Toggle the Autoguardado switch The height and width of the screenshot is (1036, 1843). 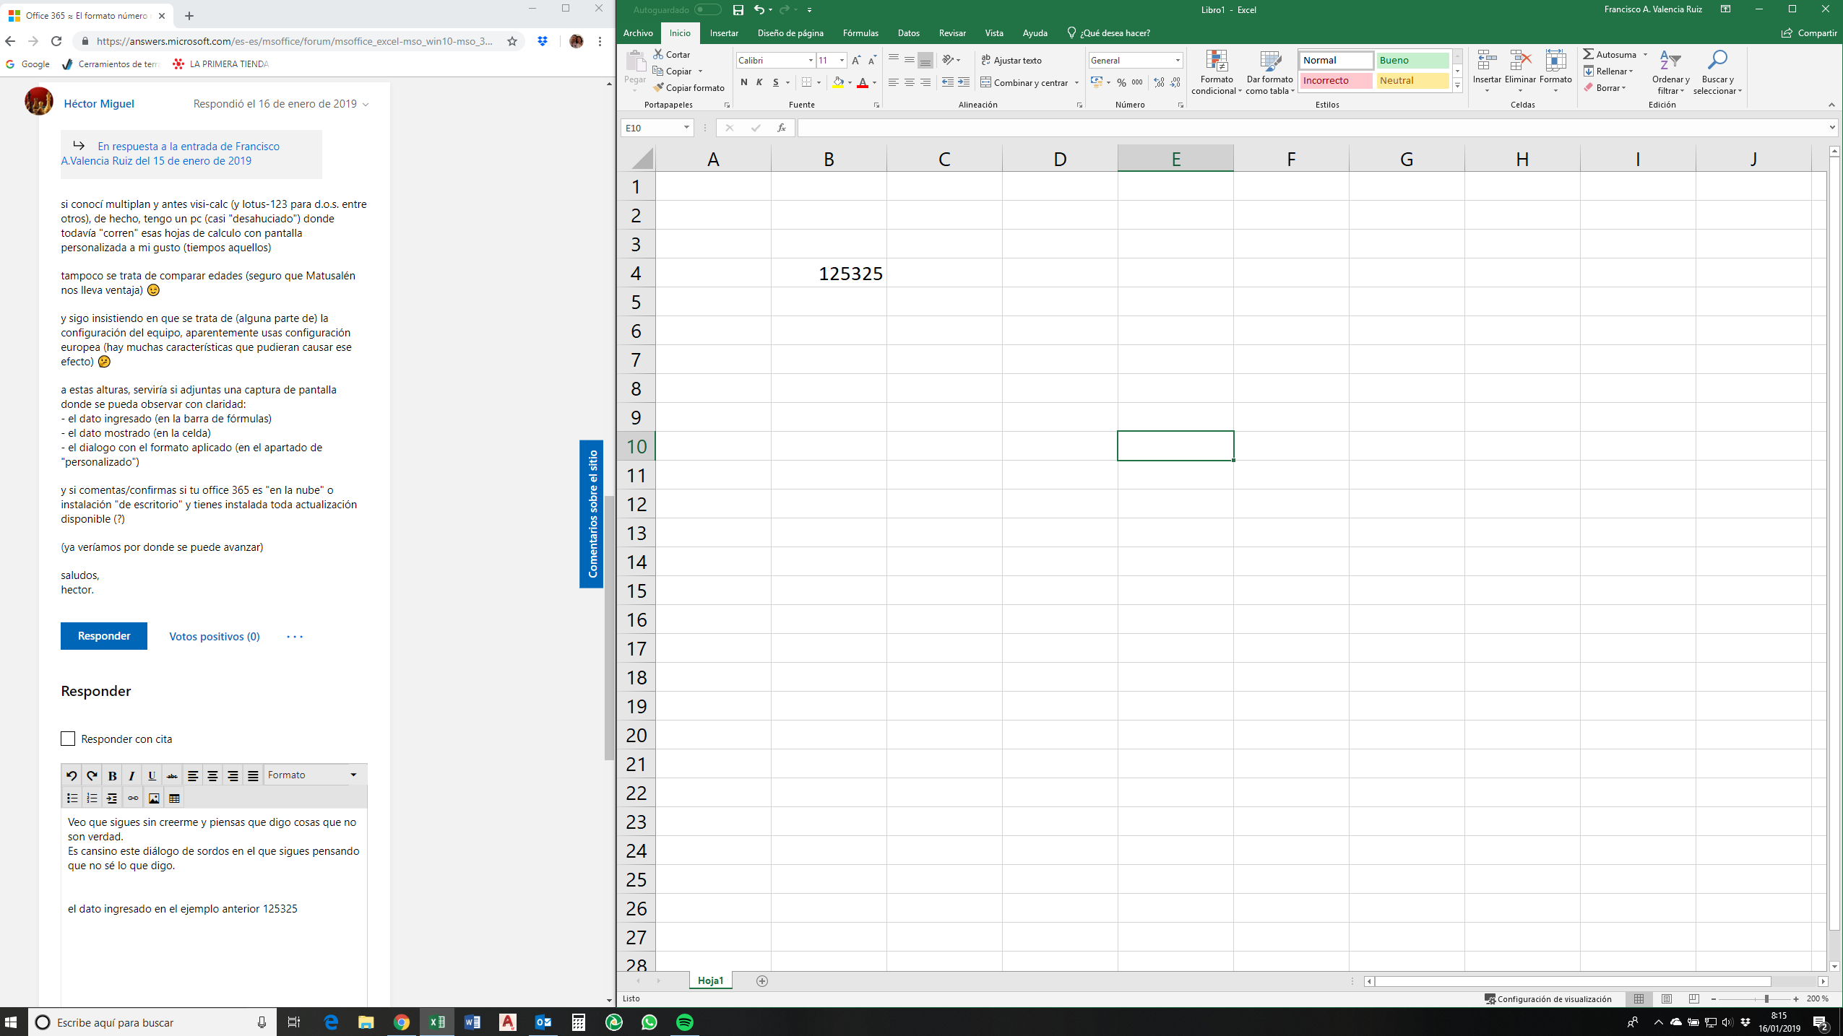click(x=707, y=10)
